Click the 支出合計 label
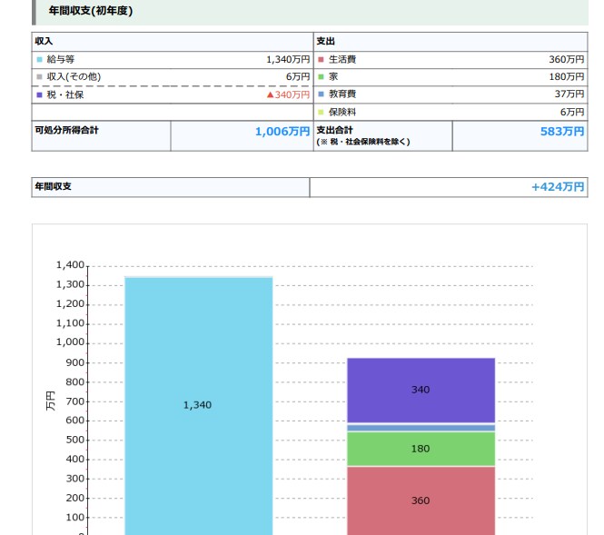604x535 pixels. pos(335,130)
